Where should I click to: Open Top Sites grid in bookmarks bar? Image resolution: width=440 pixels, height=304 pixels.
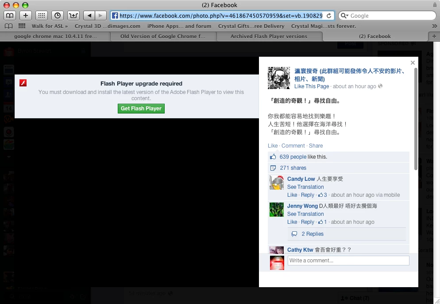tap(22, 26)
